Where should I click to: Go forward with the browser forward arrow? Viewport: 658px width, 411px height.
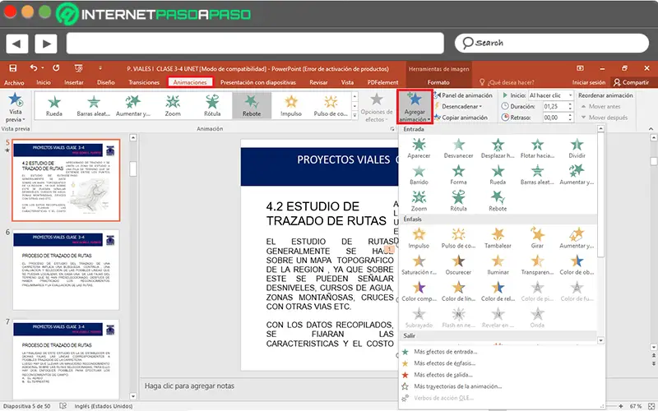tap(46, 44)
